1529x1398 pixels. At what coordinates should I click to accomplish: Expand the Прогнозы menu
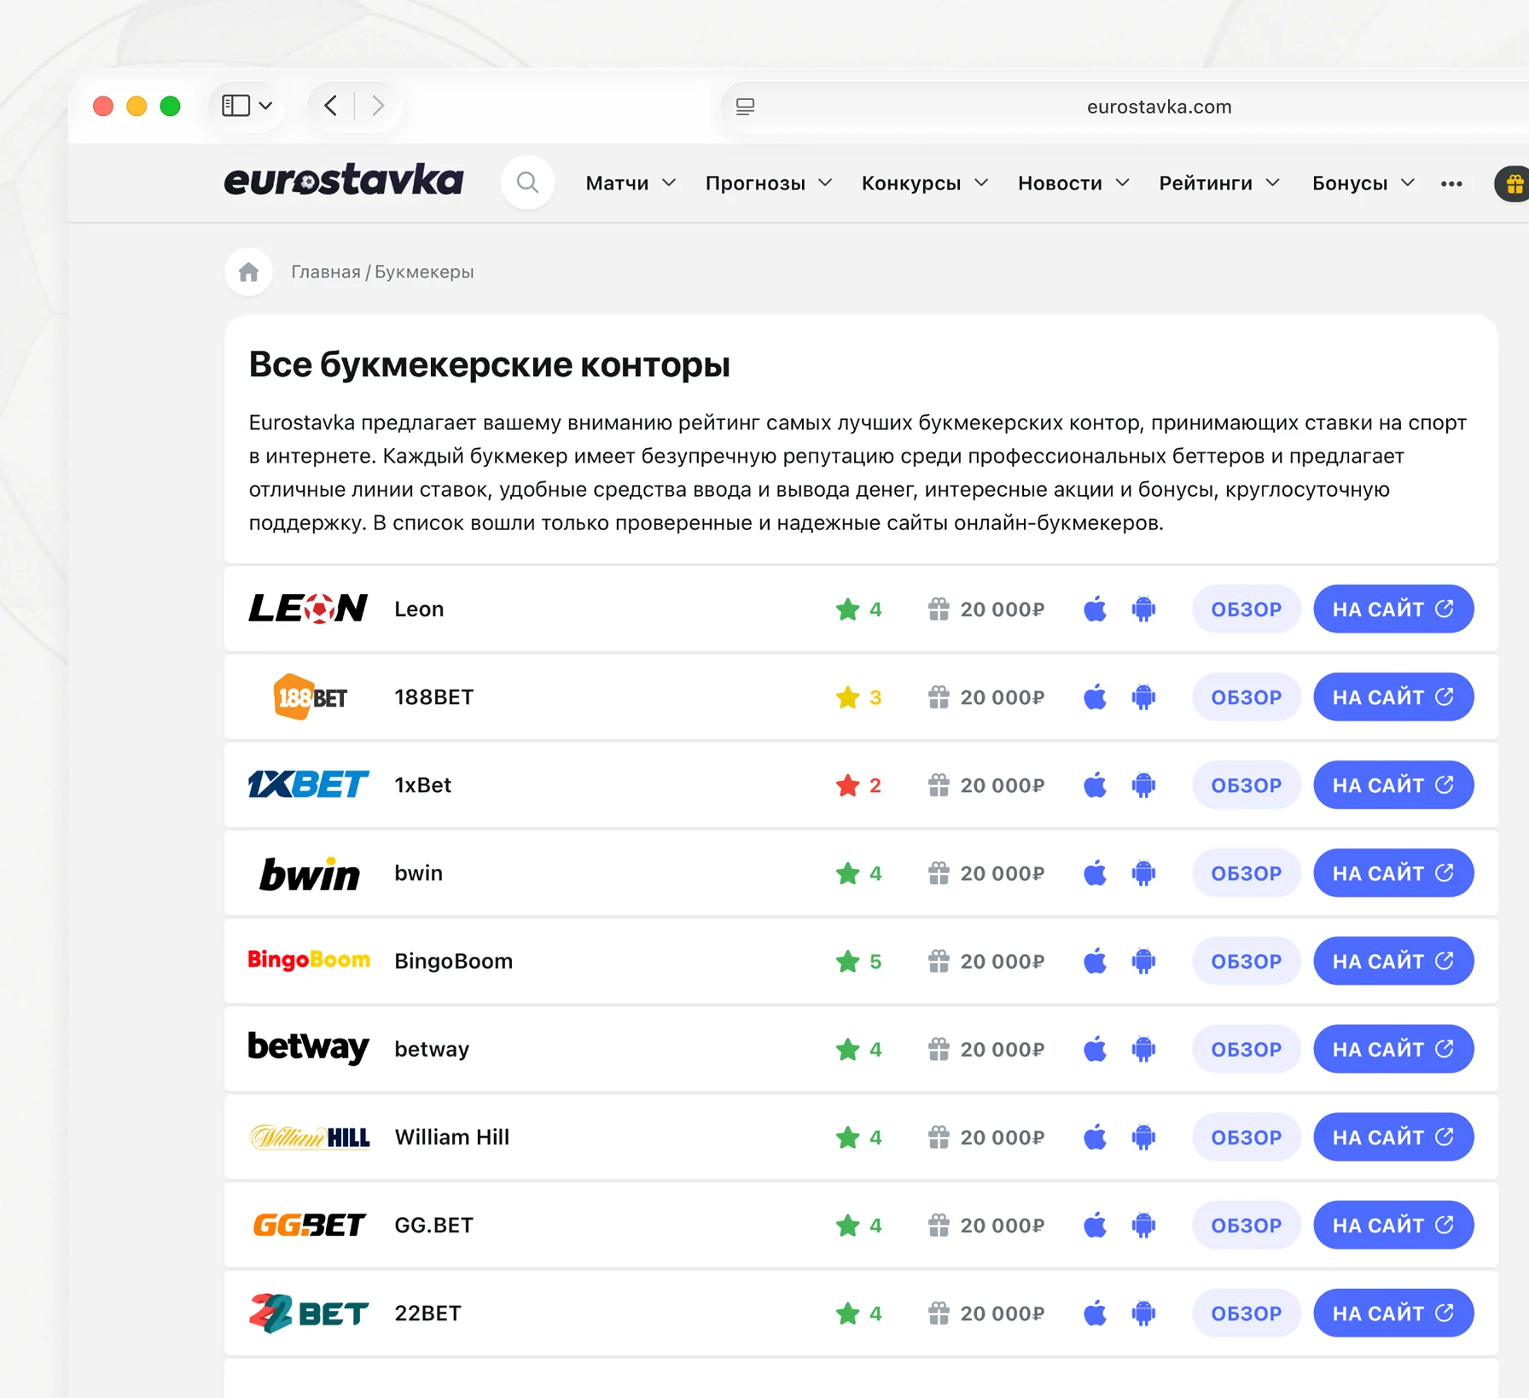[769, 183]
